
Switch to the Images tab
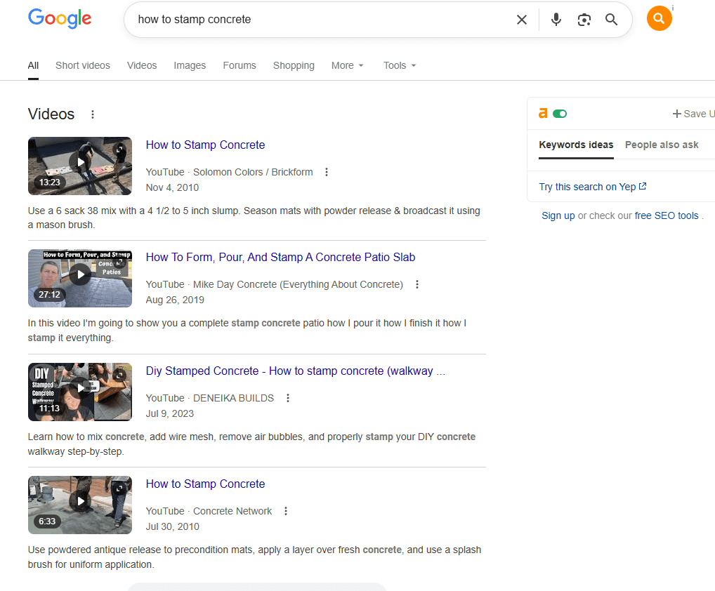coord(190,65)
